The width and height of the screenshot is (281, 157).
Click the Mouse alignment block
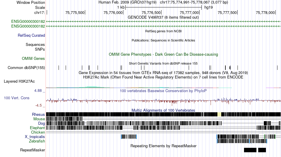[64, 119]
